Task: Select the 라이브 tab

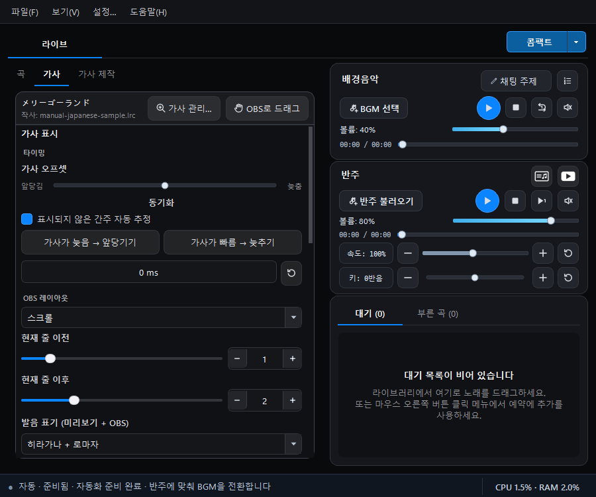Action: click(x=55, y=44)
